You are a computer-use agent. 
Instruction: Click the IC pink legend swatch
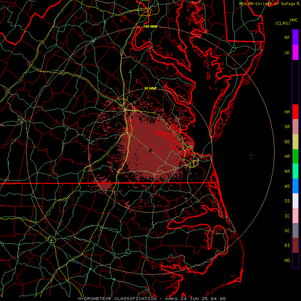[295, 216]
